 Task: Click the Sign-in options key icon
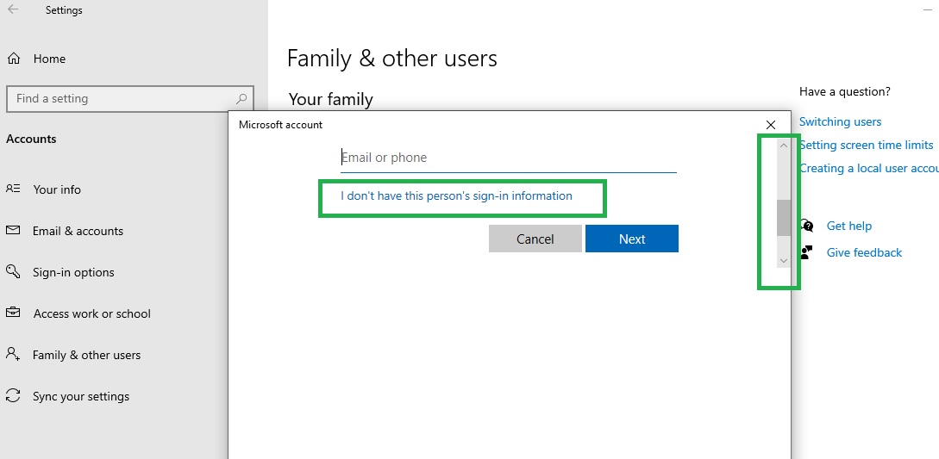[13, 271]
